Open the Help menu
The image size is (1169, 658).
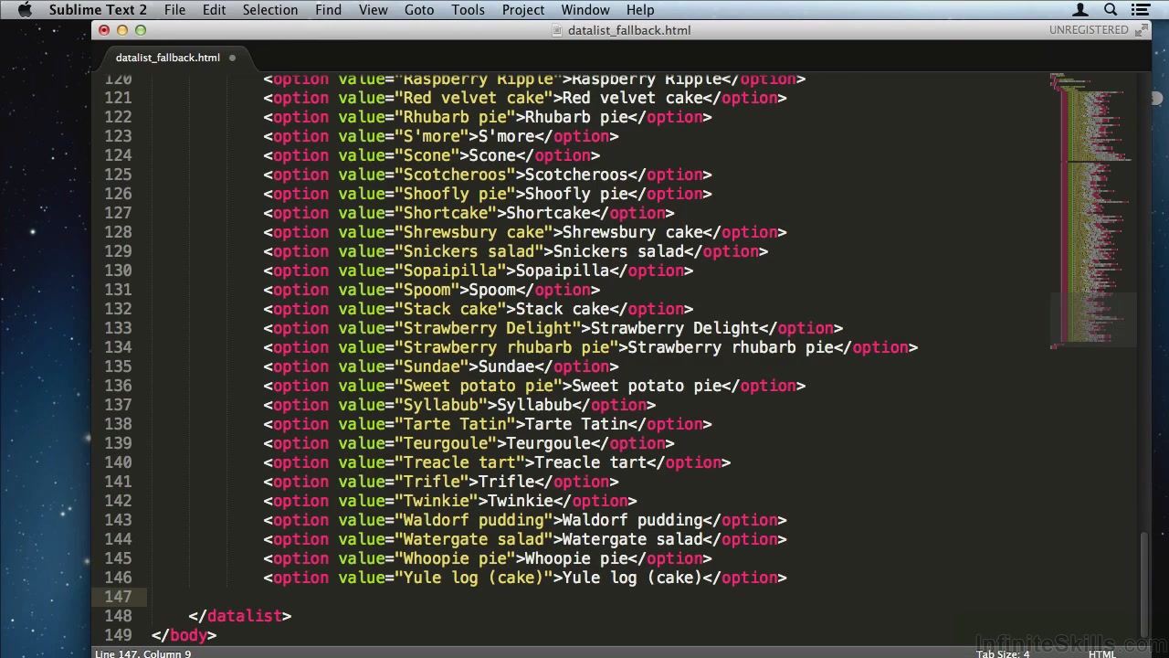[x=640, y=10]
